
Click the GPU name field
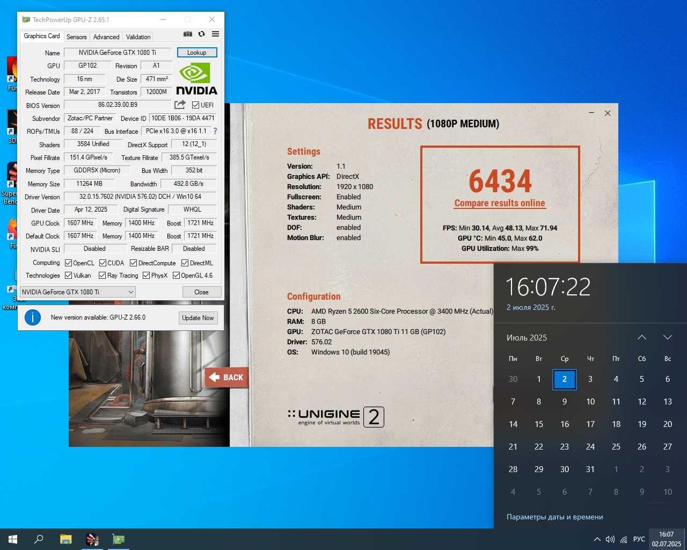(118, 53)
